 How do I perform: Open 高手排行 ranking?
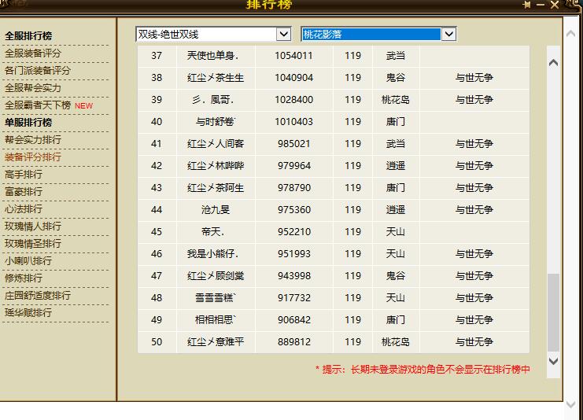pyautogui.click(x=24, y=175)
